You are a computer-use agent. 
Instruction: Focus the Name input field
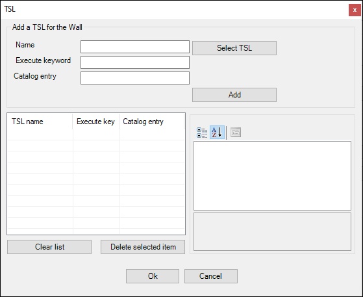point(135,47)
